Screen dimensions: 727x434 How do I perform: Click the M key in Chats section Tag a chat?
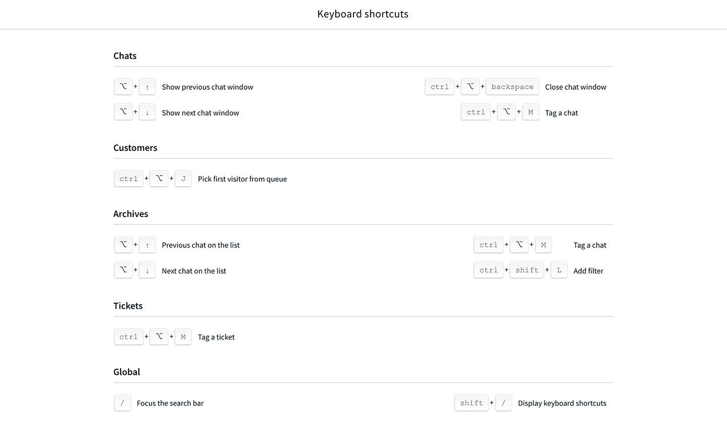pyautogui.click(x=531, y=112)
